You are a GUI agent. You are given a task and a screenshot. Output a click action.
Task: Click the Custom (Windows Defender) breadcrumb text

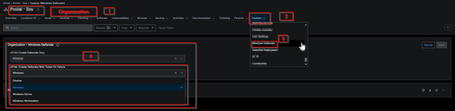(47, 3)
